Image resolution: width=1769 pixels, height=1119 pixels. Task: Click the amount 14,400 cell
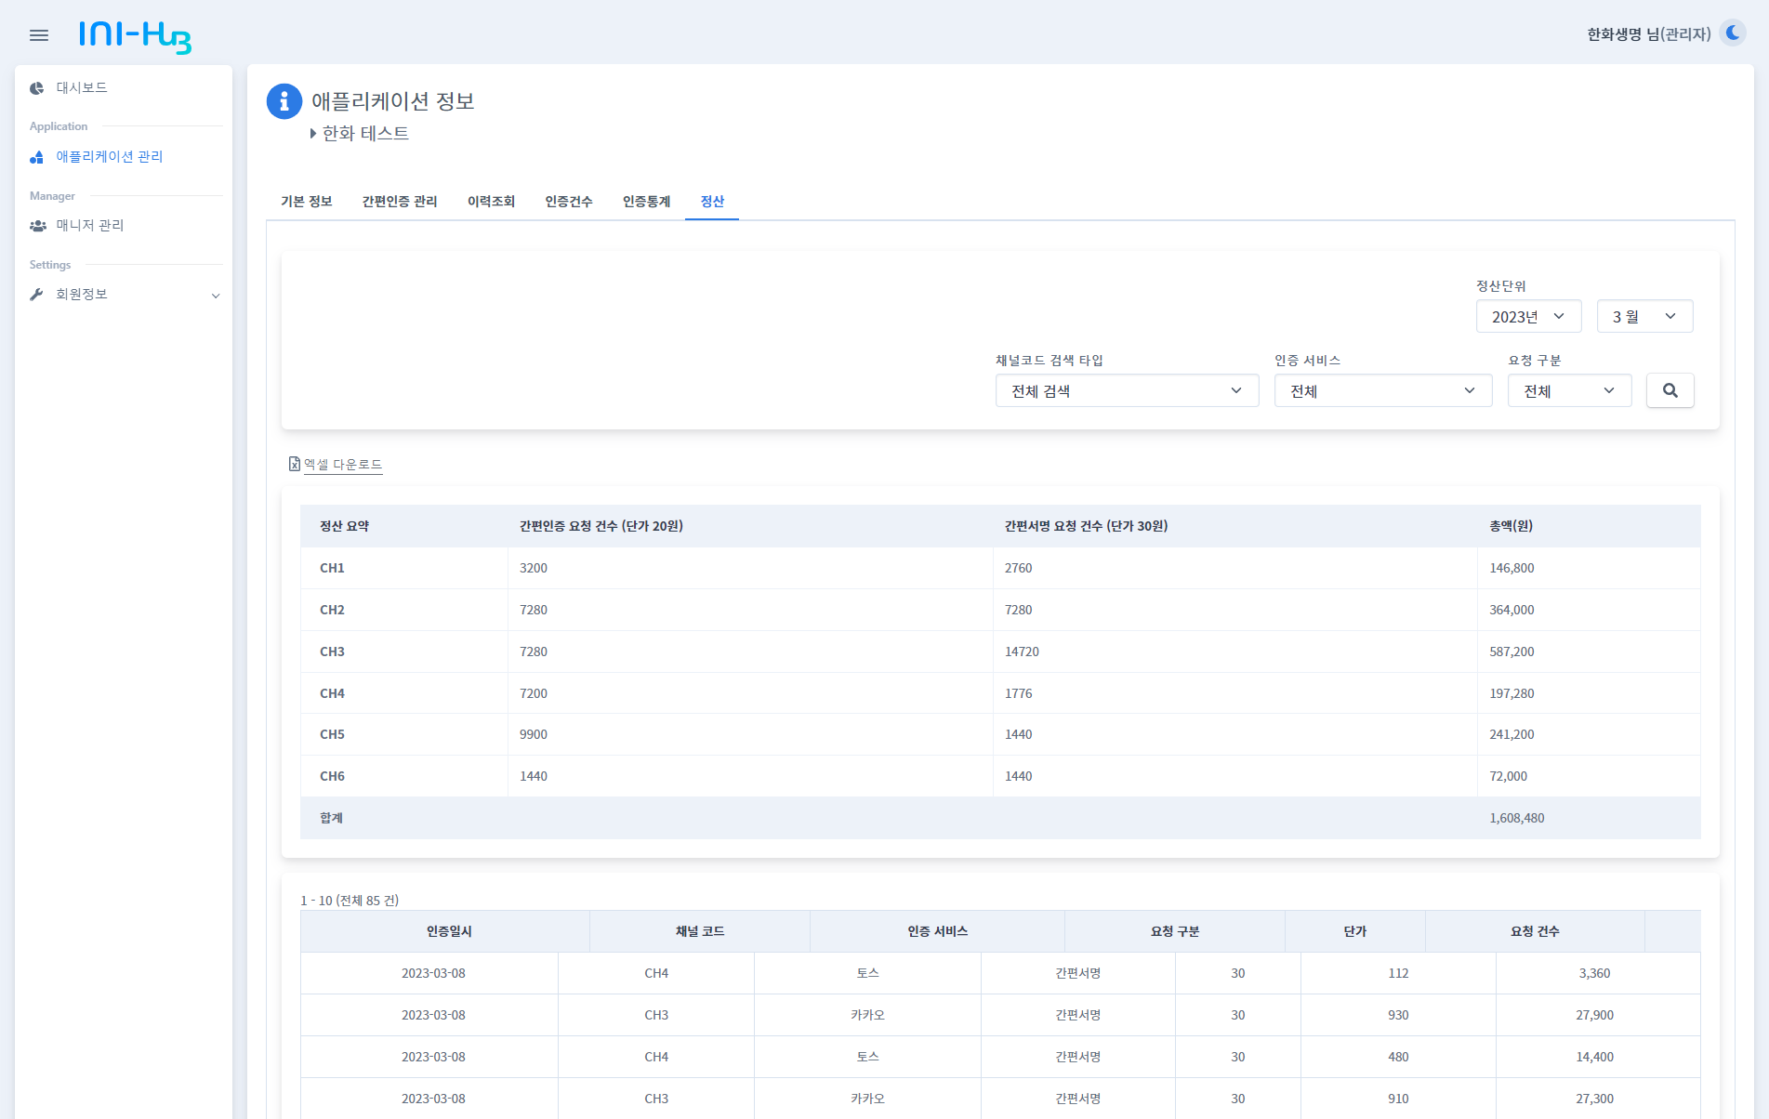pos(1594,1057)
